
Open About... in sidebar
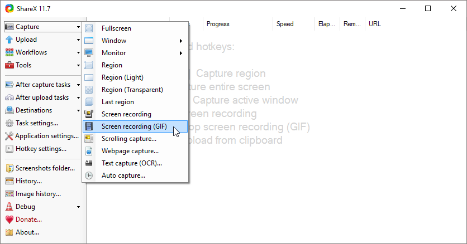pos(27,232)
